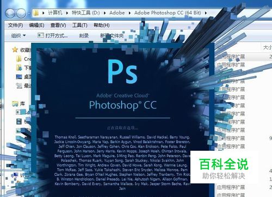
Task: Click the Explorer forward navigation button
Action: click(21, 13)
